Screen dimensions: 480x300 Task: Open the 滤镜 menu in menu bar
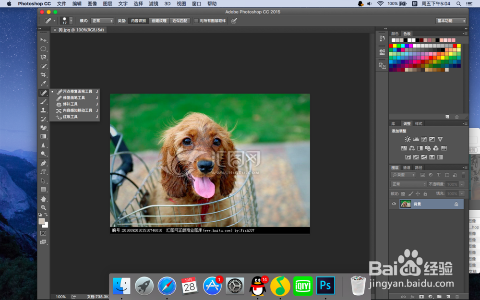pos(153,3)
